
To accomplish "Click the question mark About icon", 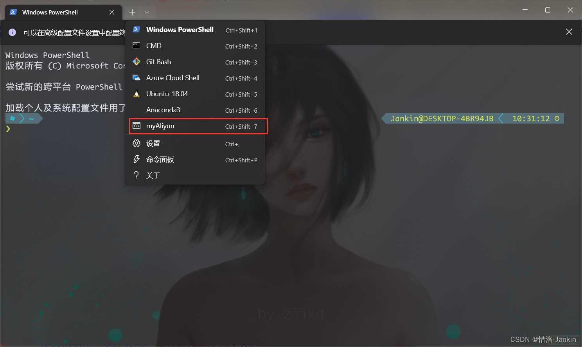I will click(x=136, y=175).
